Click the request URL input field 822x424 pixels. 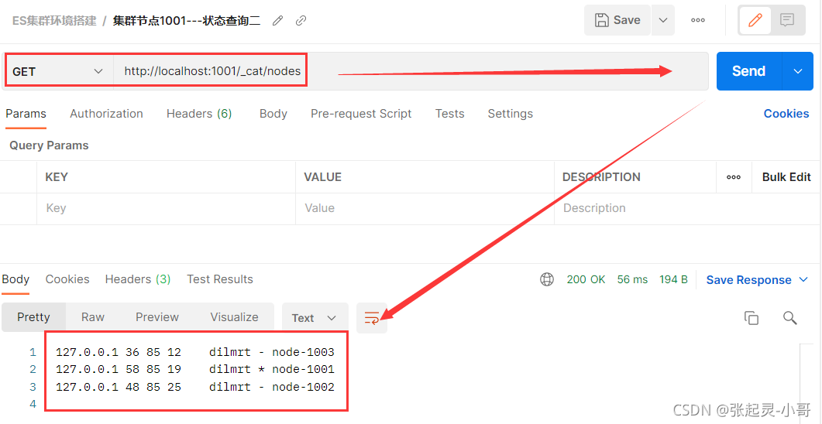coord(411,71)
